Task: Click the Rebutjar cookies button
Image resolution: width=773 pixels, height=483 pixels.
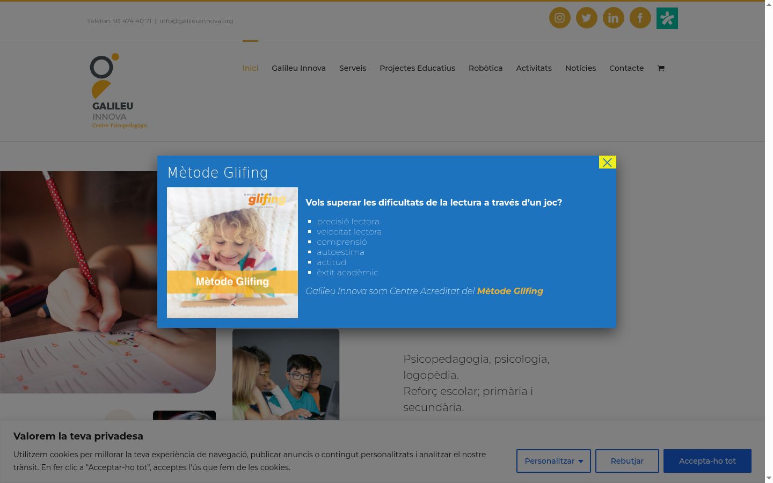Action: click(627, 461)
